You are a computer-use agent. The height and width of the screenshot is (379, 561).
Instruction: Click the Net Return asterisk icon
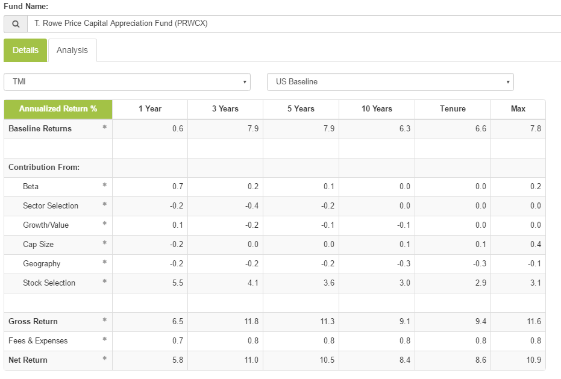[105, 359]
